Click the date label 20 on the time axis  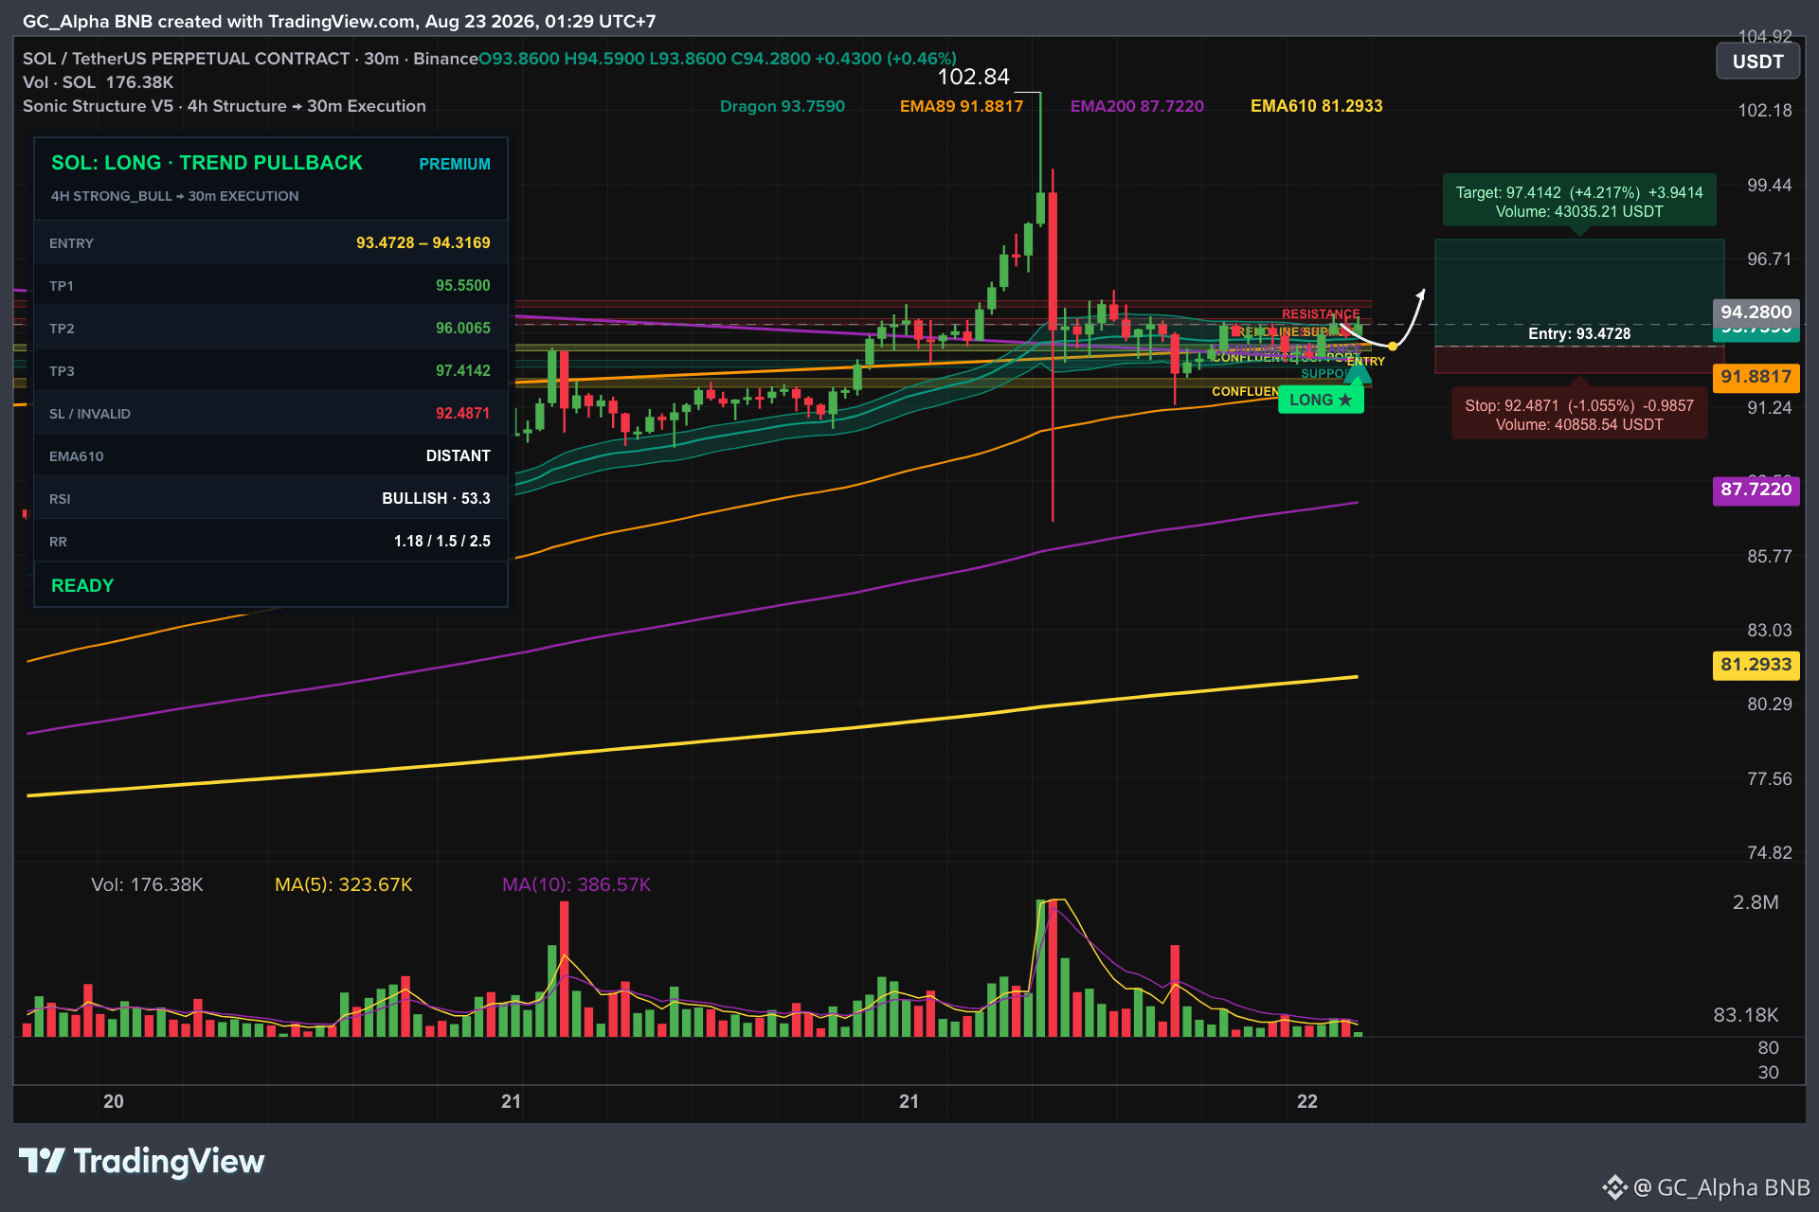[114, 1101]
